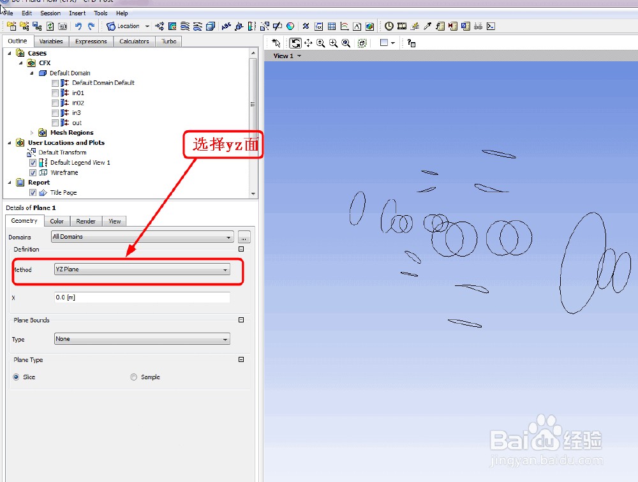Open the Plane Bounds Type dropdown
Image resolution: width=638 pixels, height=482 pixels.
click(142, 339)
